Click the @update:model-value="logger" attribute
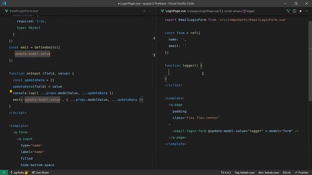Image resolution: width=312 pixels, height=175 pixels. [235, 131]
